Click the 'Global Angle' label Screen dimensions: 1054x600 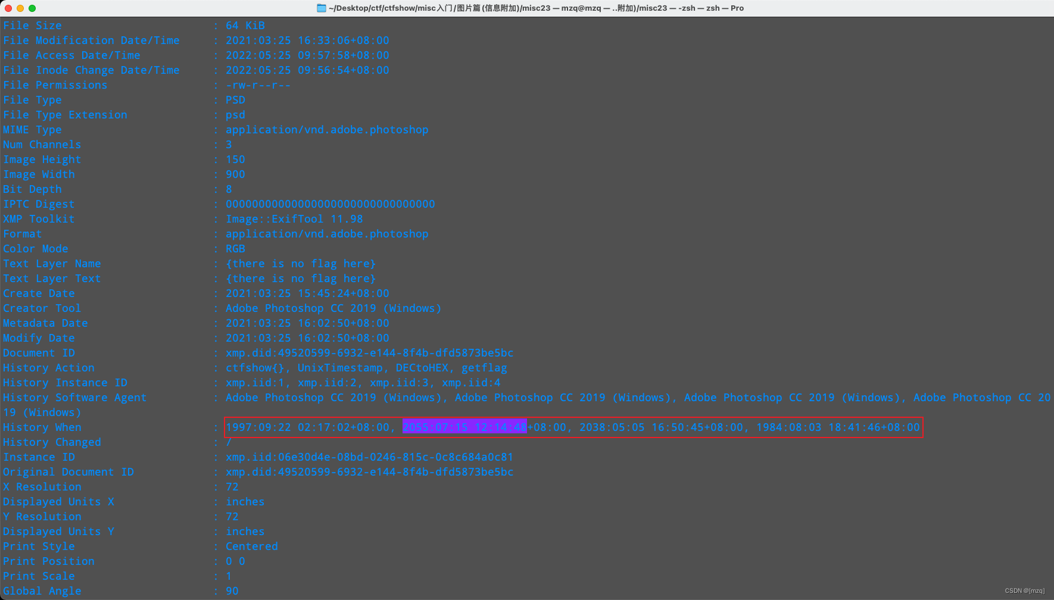(x=42, y=591)
